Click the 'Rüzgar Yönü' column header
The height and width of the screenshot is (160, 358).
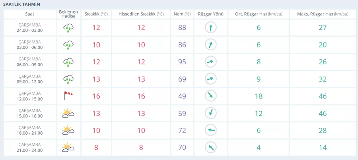click(x=210, y=14)
